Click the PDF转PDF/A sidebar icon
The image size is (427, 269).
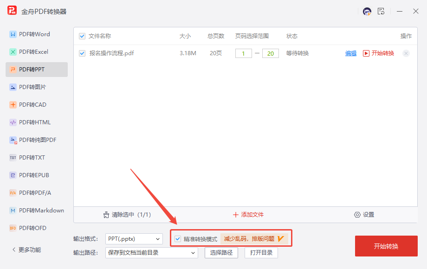pos(13,193)
